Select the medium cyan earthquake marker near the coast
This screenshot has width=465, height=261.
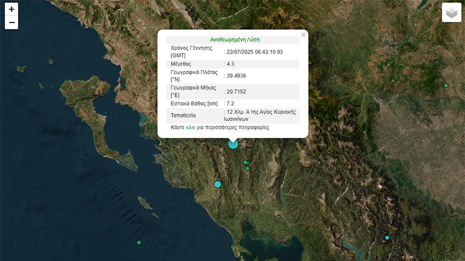click(218, 184)
